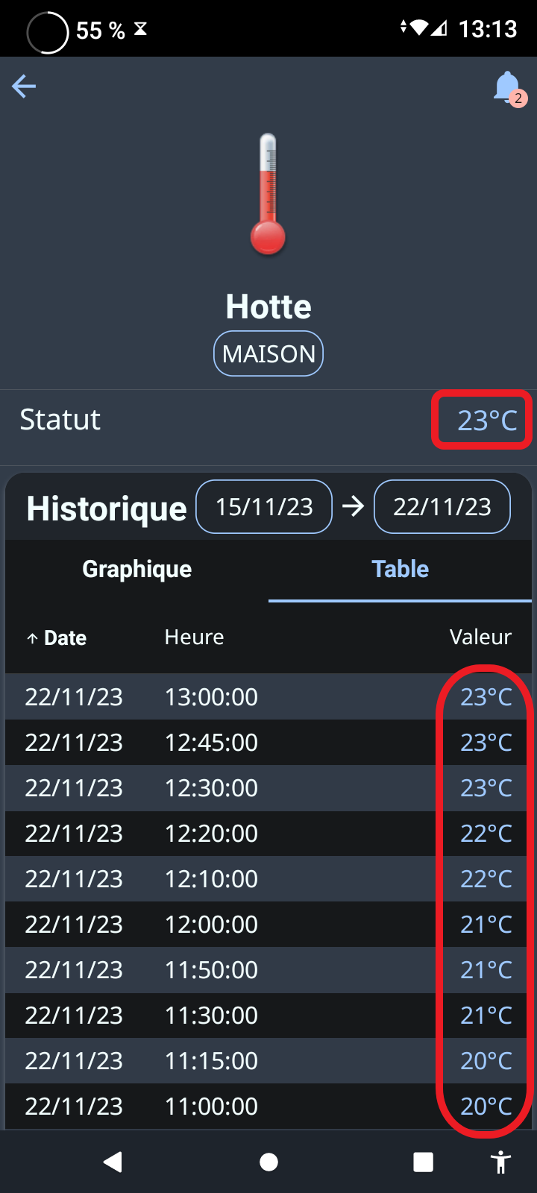Tap the Android back navigation button

[113, 1162]
